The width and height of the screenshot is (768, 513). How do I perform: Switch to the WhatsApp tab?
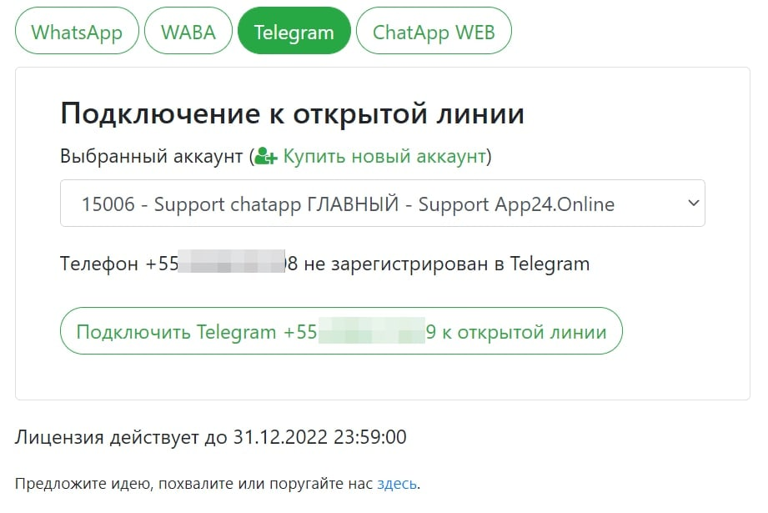pos(77,31)
